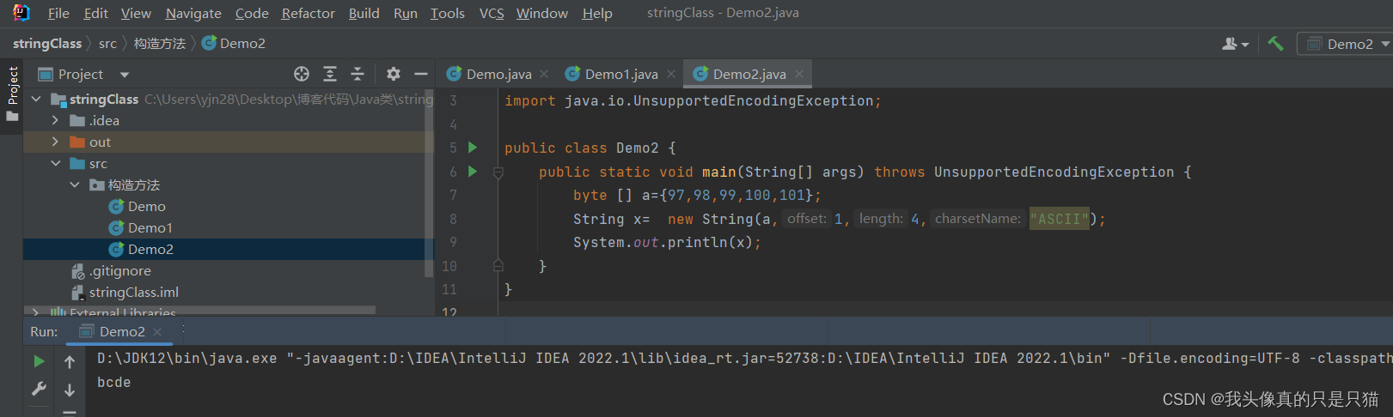This screenshot has width=1393, height=417.
Task: Select the Demo2 tab in Run panel
Action: (120, 331)
